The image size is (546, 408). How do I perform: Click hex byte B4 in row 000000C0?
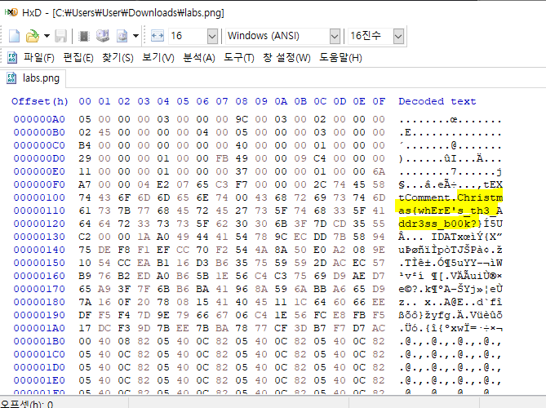[85, 145]
